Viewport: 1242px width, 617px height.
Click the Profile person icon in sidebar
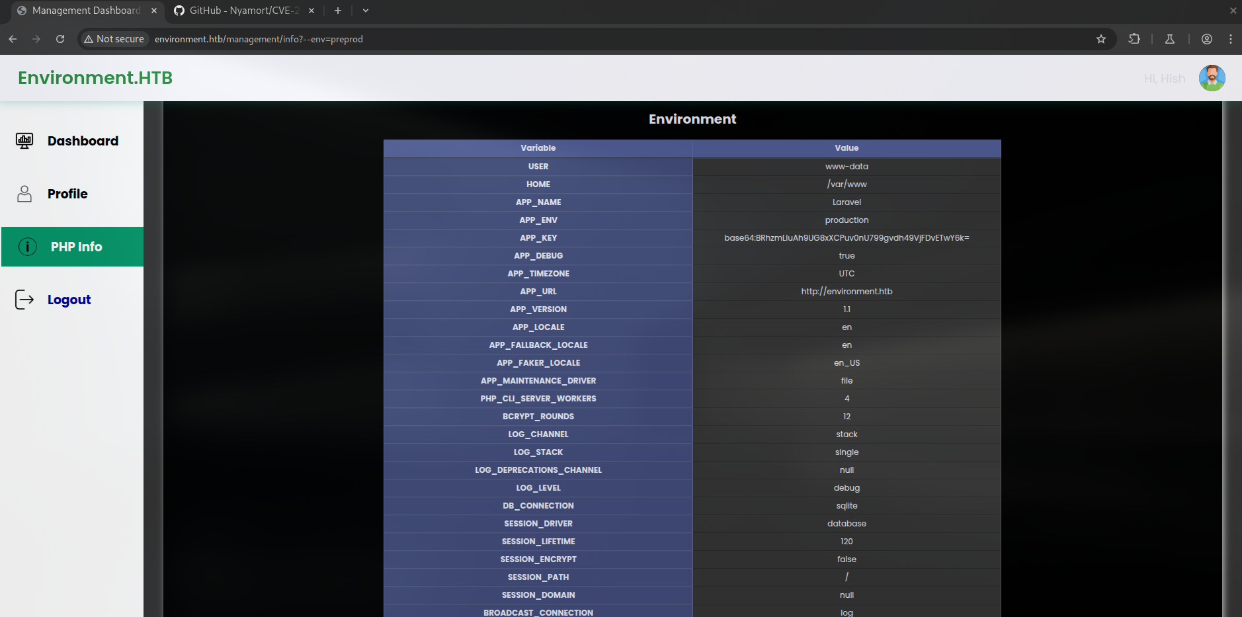pyautogui.click(x=24, y=194)
